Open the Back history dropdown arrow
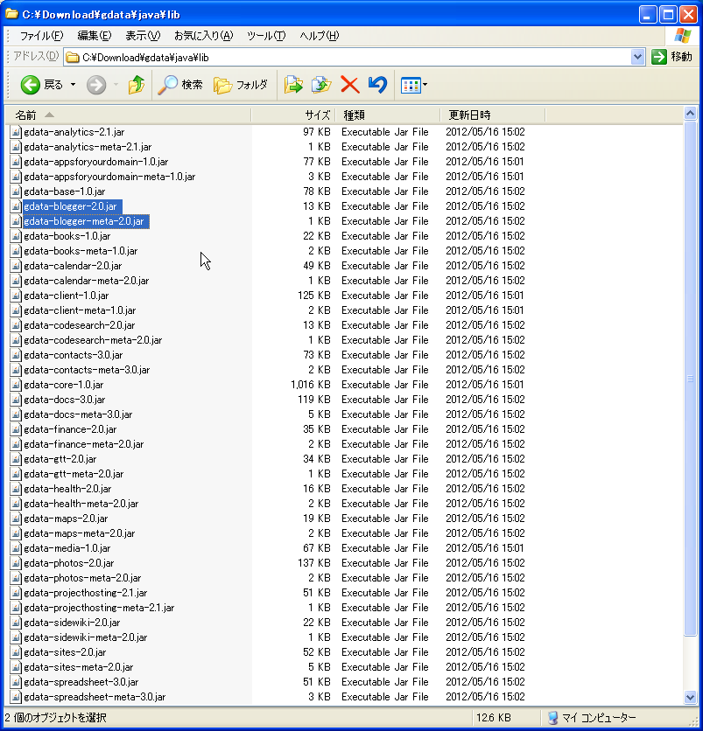Image resolution: width=703 pixels, height=731 pixels. [x=74, y=85]
